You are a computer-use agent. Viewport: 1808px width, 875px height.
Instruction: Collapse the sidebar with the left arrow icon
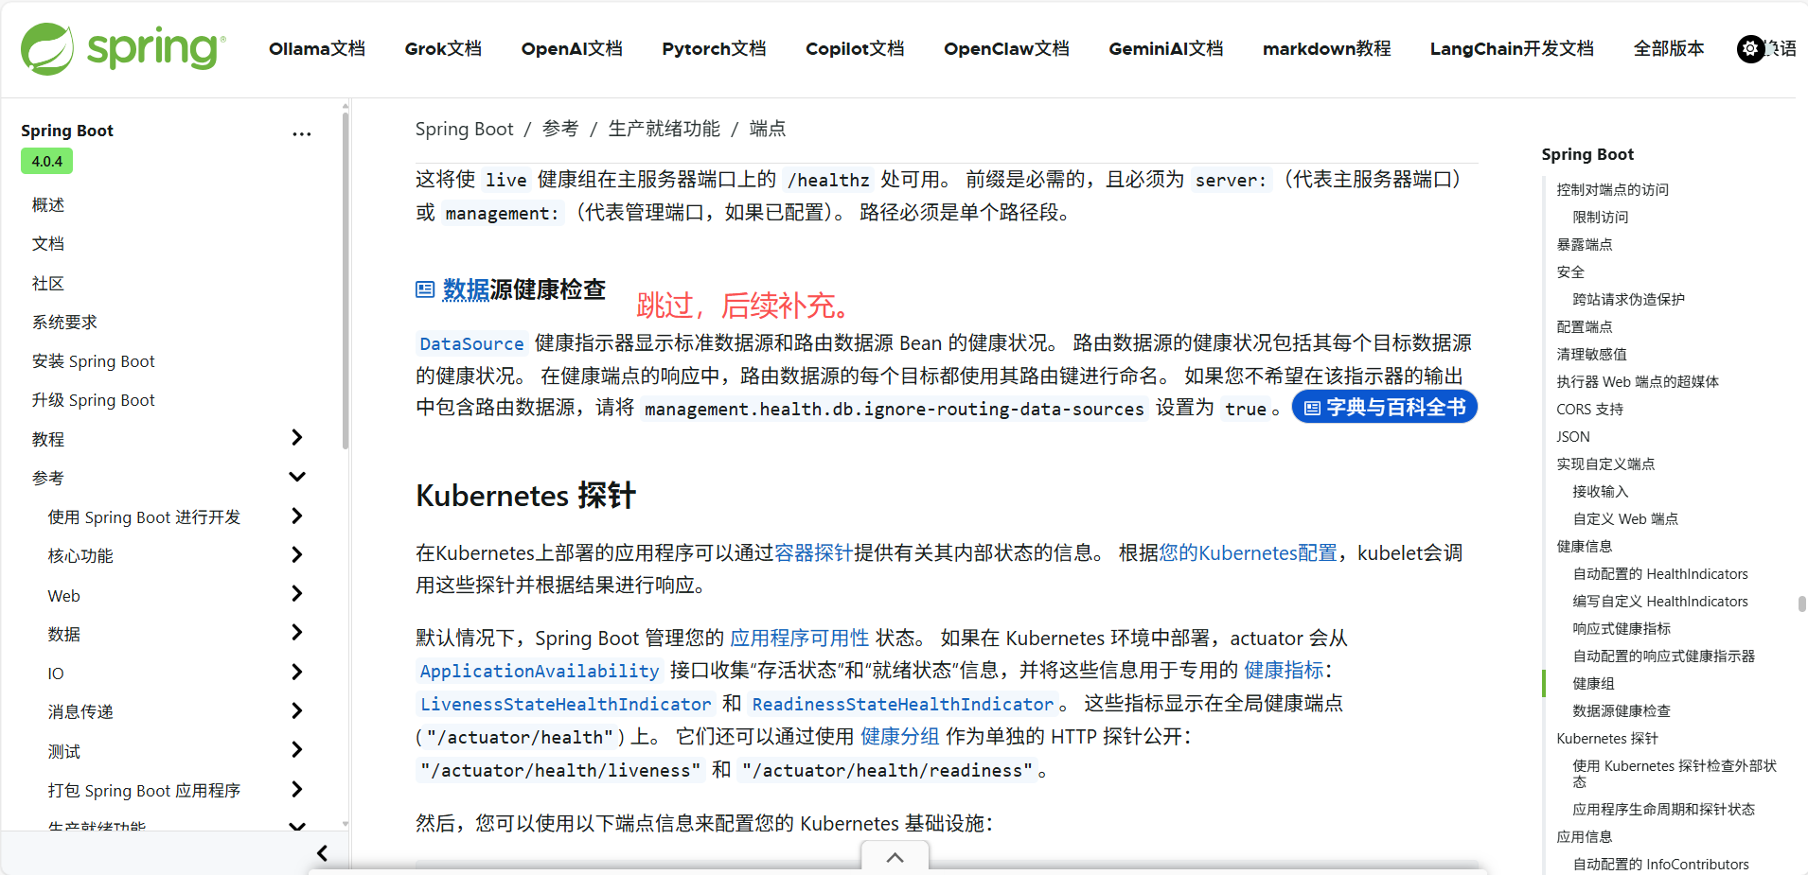tap(322, 853)
